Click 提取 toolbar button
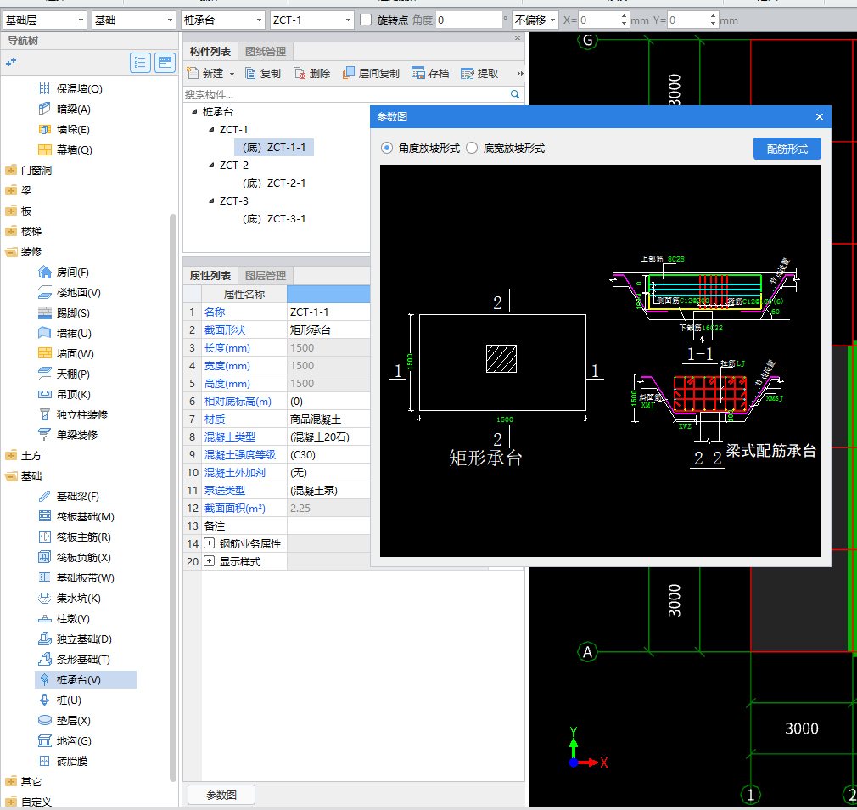The width and height of the screenshot is (857, 810). (x=479, y=73)
